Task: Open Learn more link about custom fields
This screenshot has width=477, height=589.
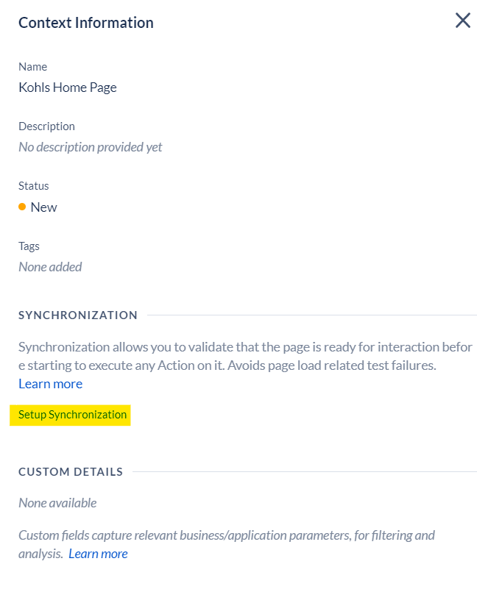Action: 98,554
